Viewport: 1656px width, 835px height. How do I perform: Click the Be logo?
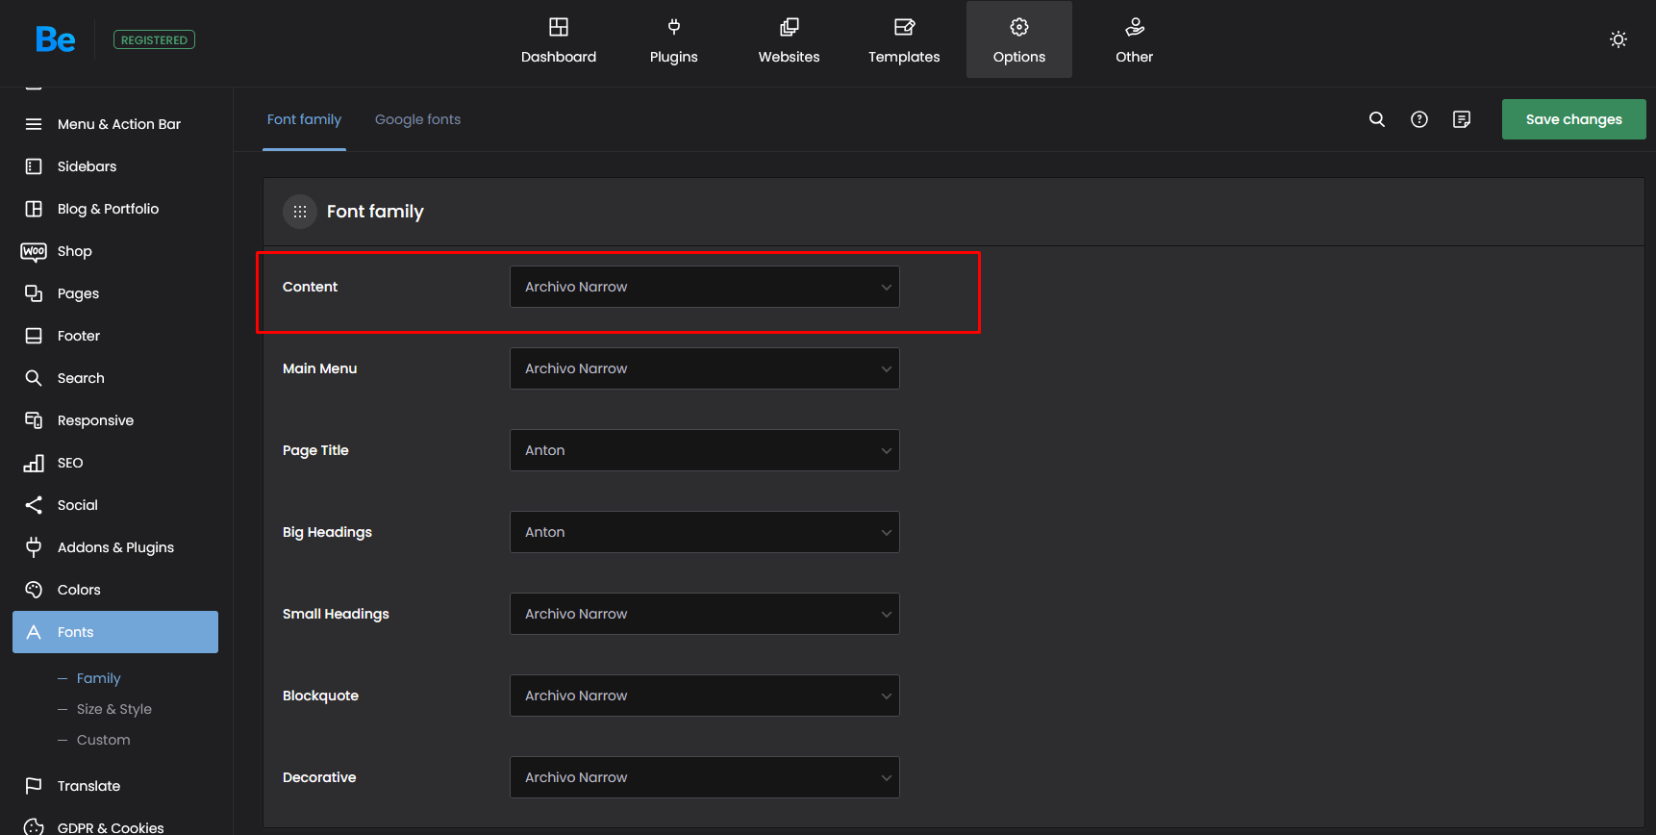click(55, 39)
